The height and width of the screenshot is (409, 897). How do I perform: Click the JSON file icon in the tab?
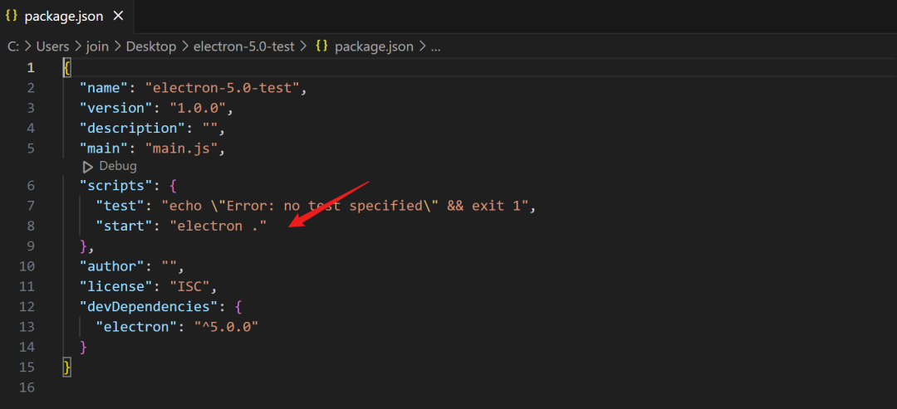[x=12, y=16]
